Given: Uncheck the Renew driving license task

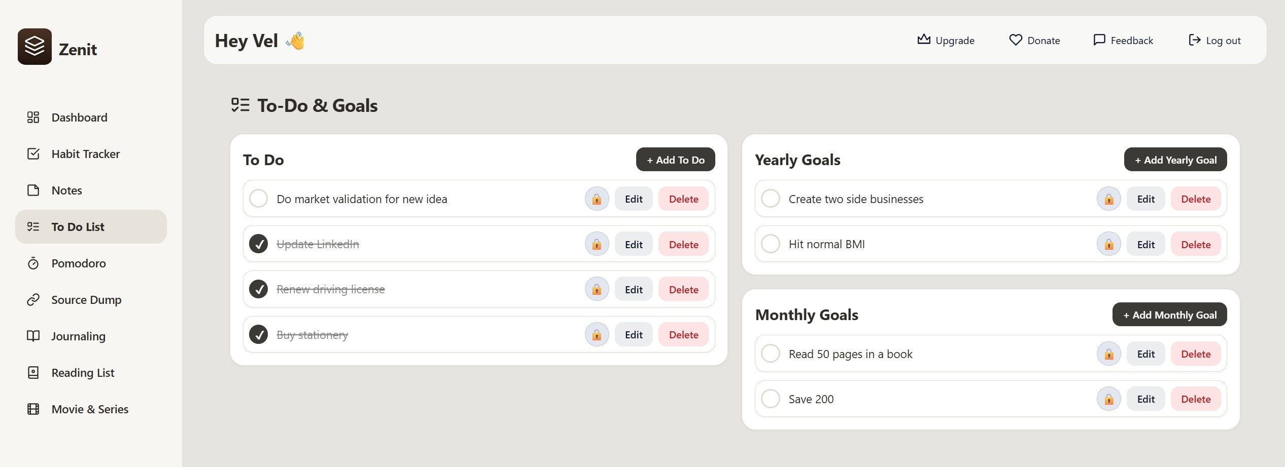Looking at the screenshot, I should coord(259,289).
